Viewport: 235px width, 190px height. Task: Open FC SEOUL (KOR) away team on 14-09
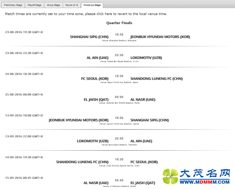[144, 162]
